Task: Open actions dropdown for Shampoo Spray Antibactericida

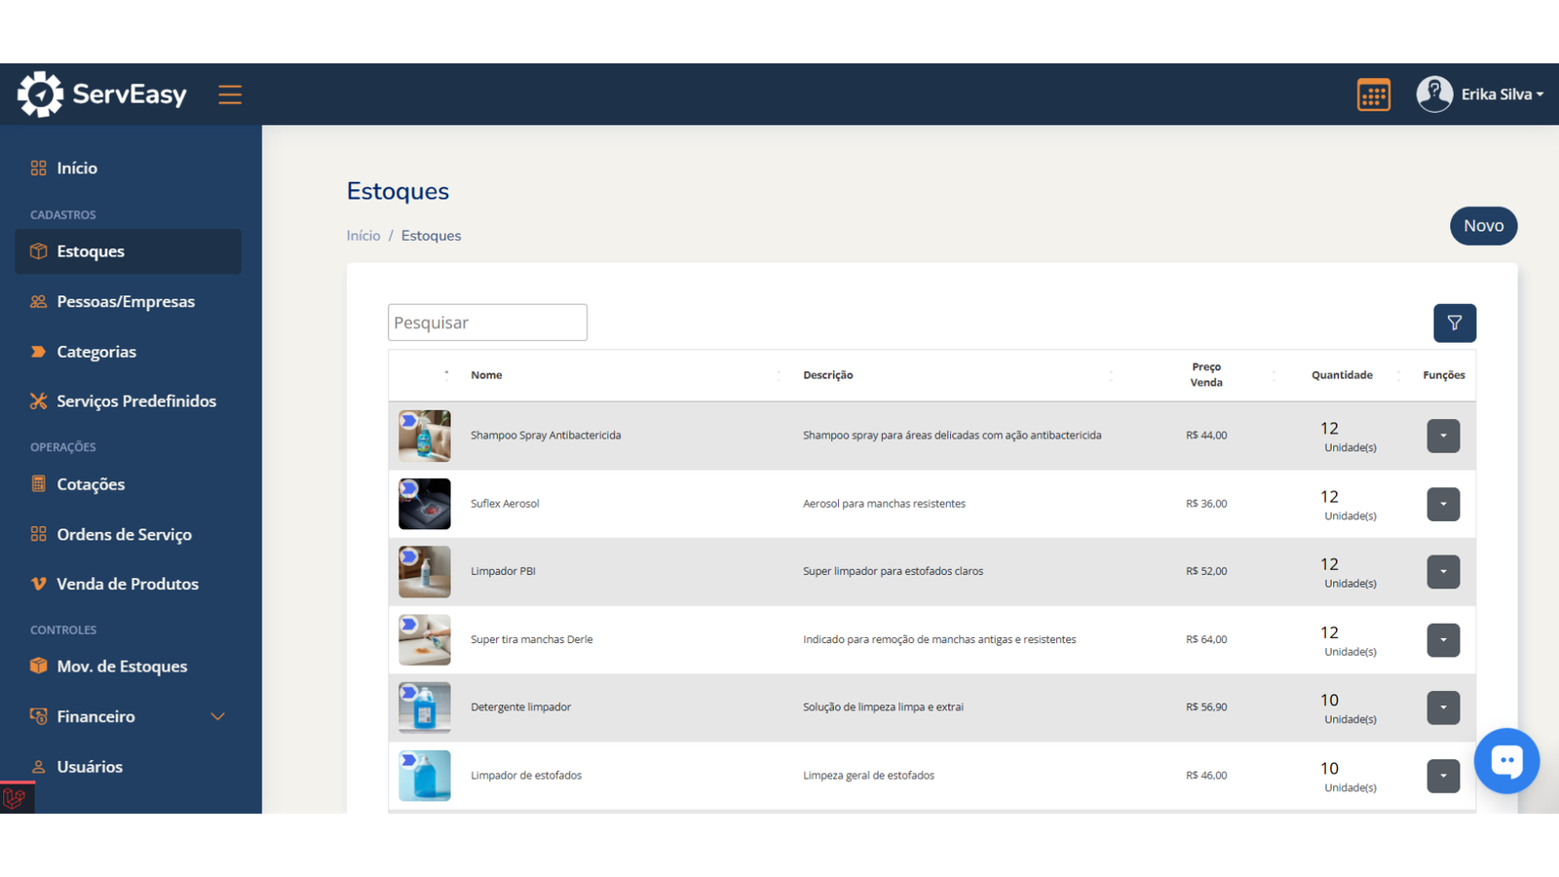Action: coord(1443,436)
